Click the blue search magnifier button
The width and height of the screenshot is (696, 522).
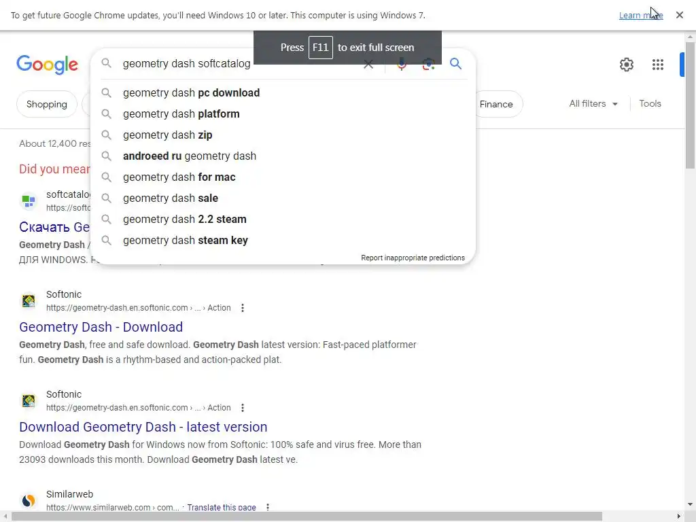[455, 63]
